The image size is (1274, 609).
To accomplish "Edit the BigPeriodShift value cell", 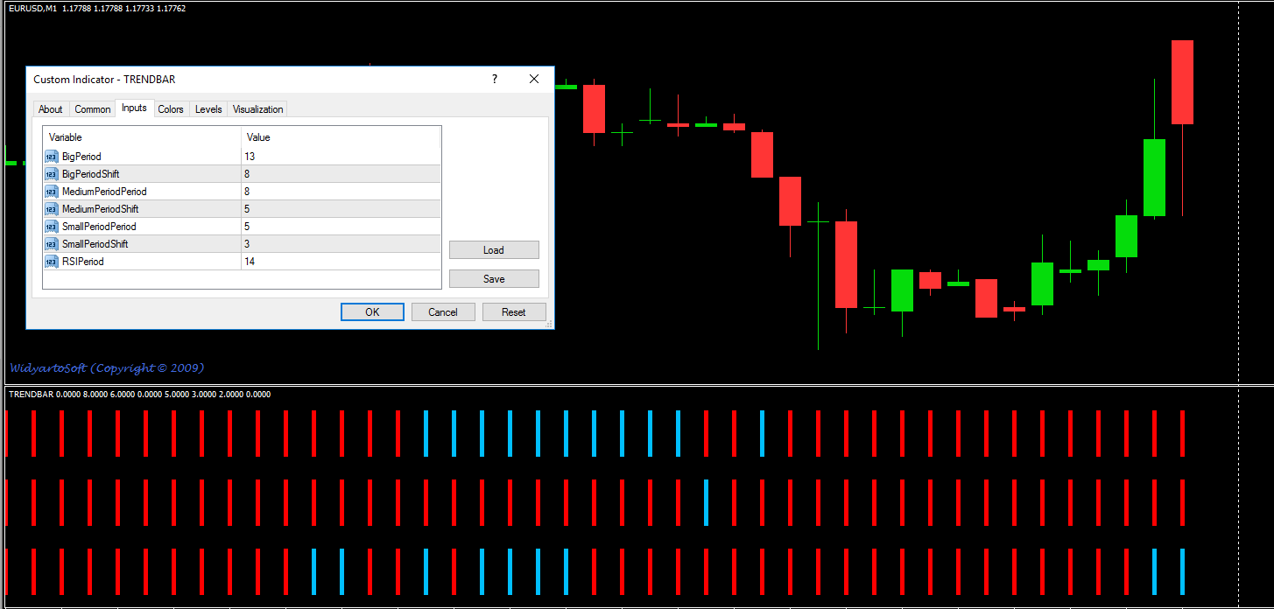I will coord(341,174).
